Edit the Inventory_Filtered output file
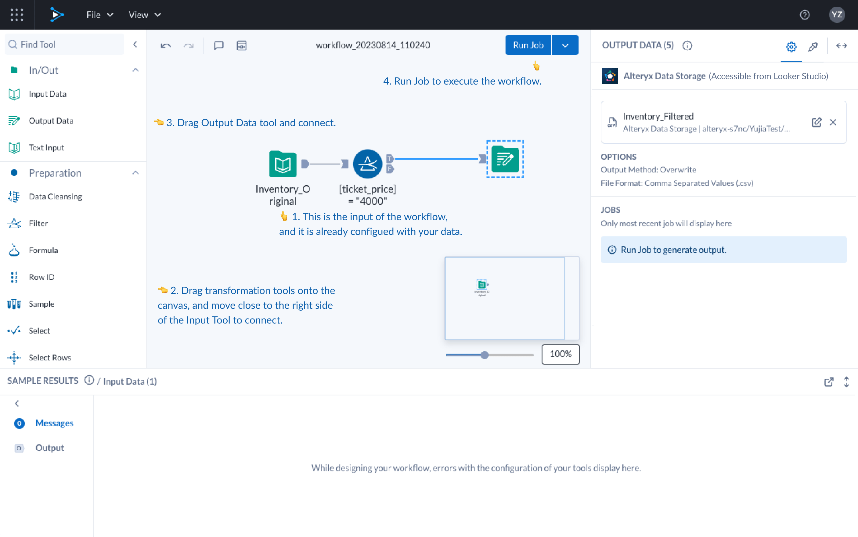 click(816, 122)
